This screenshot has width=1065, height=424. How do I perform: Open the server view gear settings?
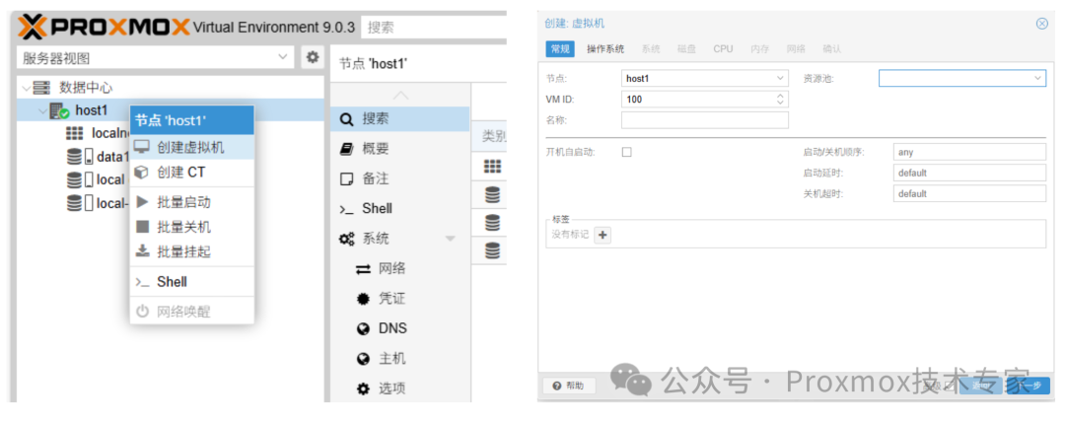[313, 58]
